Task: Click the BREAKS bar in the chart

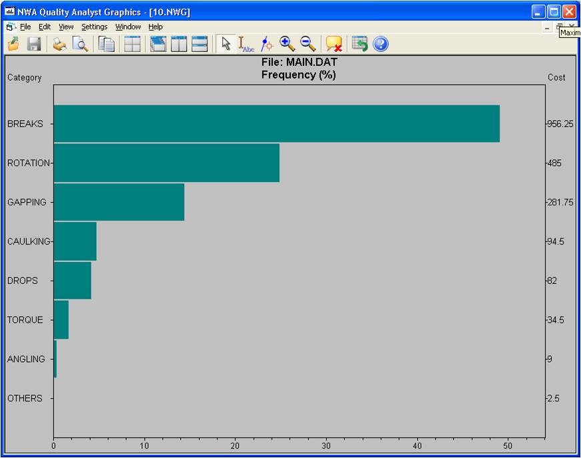Action: pos(276,123)
